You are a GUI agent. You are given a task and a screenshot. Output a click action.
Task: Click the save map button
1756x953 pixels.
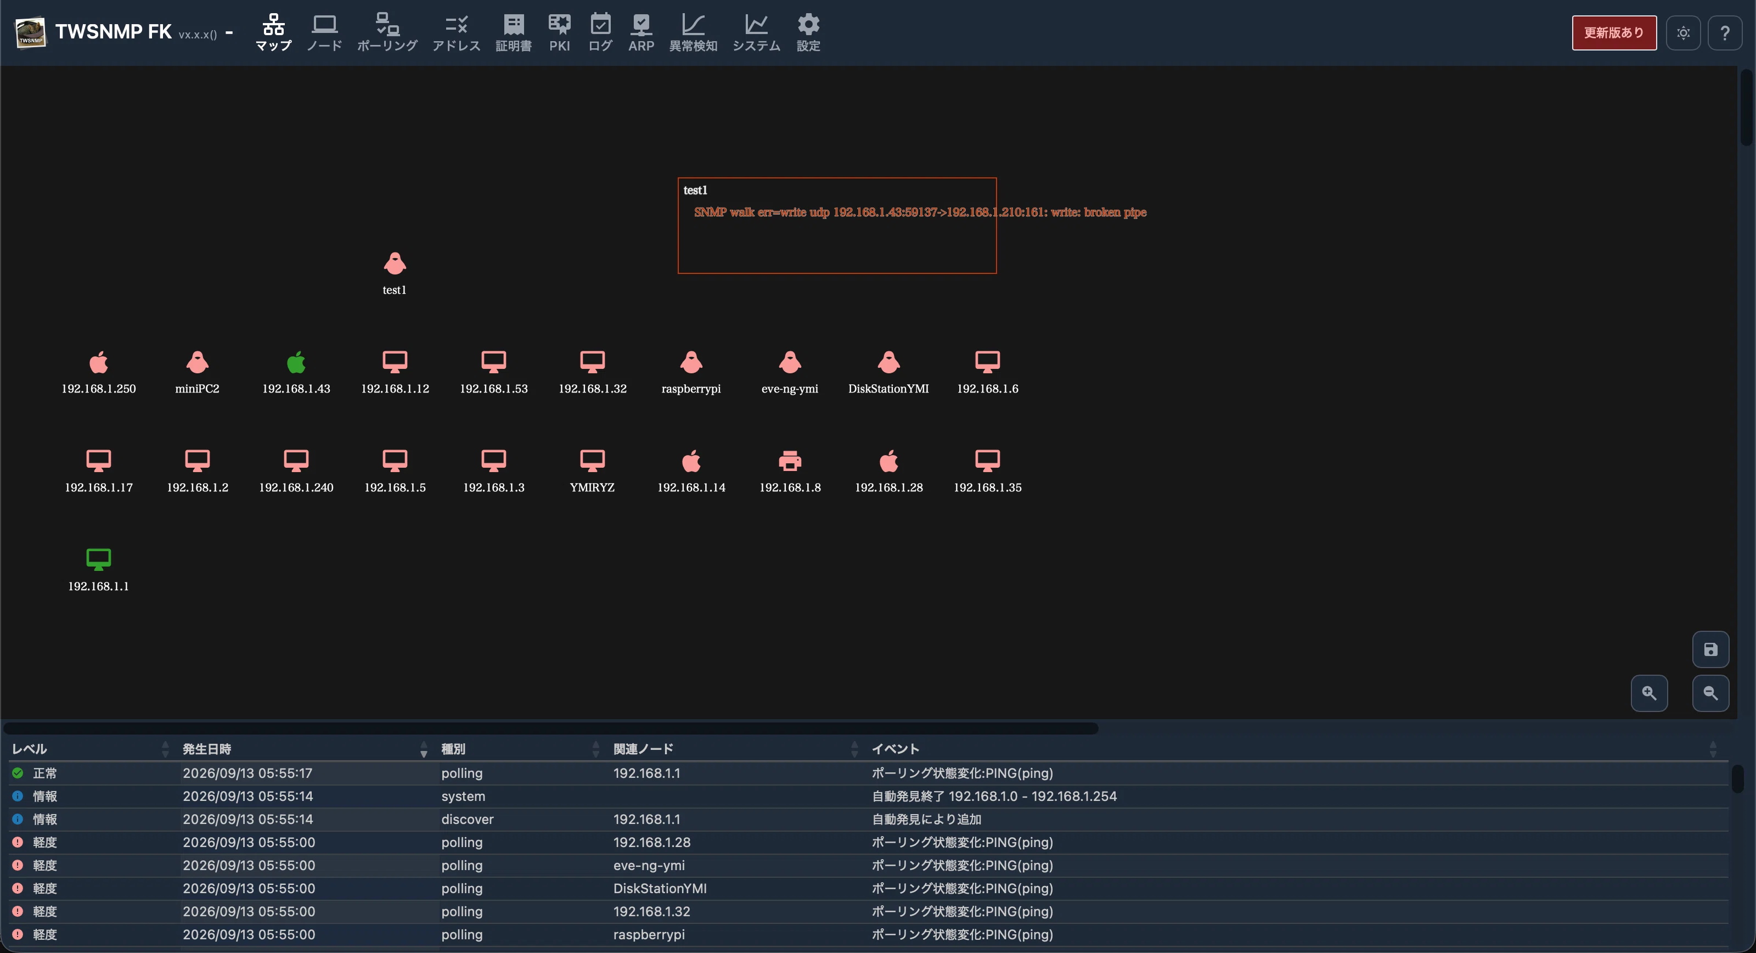(1710, 649)
